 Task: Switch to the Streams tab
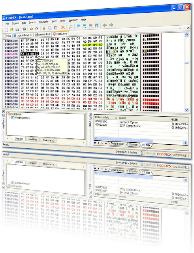pyautogui.click(x=19, y=139)
